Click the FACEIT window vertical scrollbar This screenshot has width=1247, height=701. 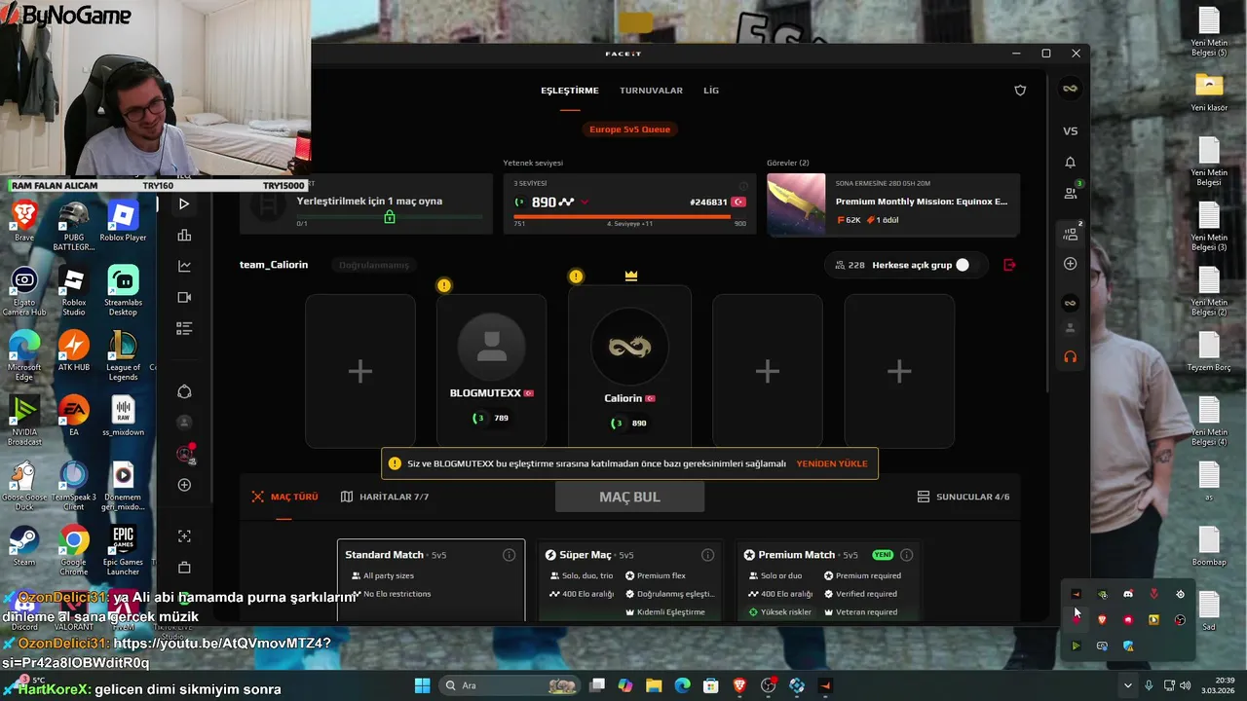1048,234
